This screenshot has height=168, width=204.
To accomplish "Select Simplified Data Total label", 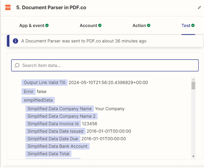I will 48,154.
